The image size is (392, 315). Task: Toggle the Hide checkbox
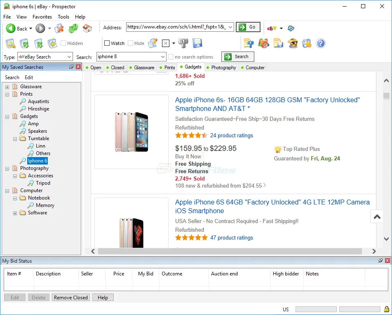click(x=130, y=43)
